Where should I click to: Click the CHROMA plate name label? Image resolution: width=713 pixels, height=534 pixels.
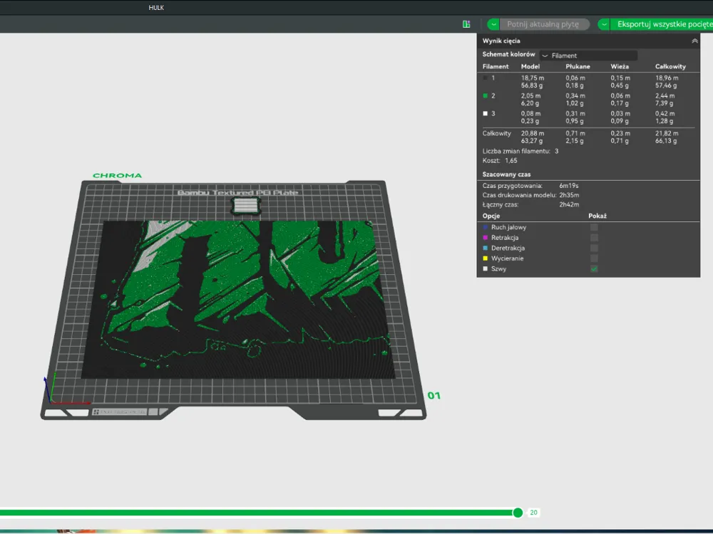[117, 176]
